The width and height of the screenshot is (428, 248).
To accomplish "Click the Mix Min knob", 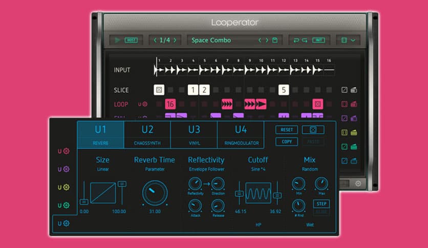I will pyautogui.click(x=298, y=184).
